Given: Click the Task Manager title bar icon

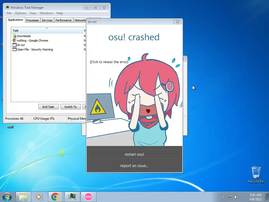Looking at the screenshot, I should [7, 7].
